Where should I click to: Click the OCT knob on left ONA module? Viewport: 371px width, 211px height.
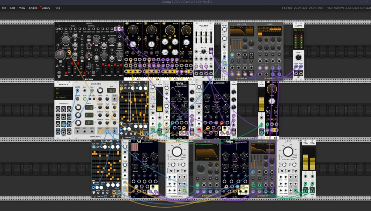[x=133, y=30]
